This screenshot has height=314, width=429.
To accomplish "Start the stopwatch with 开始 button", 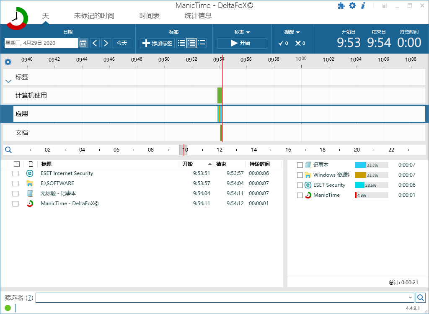I will [242, 43].
